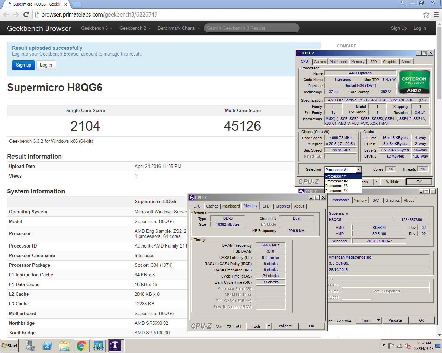Click the Show Desktop icon in the tray
The height and width of the screenshot is (353, 442).
point(438,346)
